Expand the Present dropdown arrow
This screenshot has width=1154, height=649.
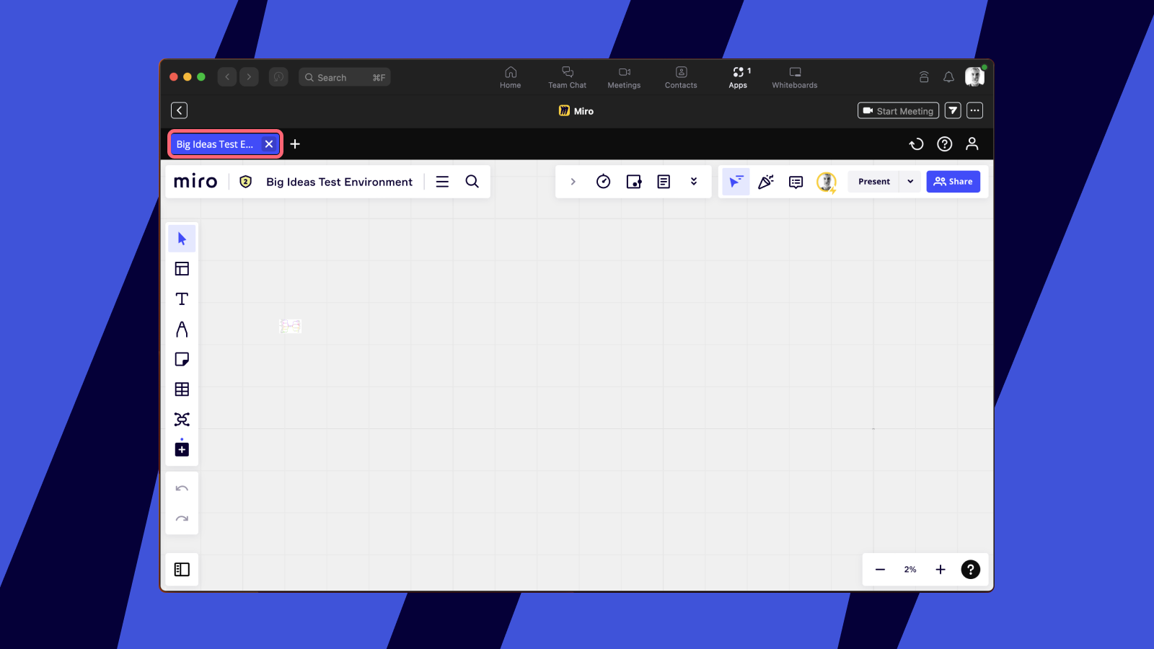910,182
